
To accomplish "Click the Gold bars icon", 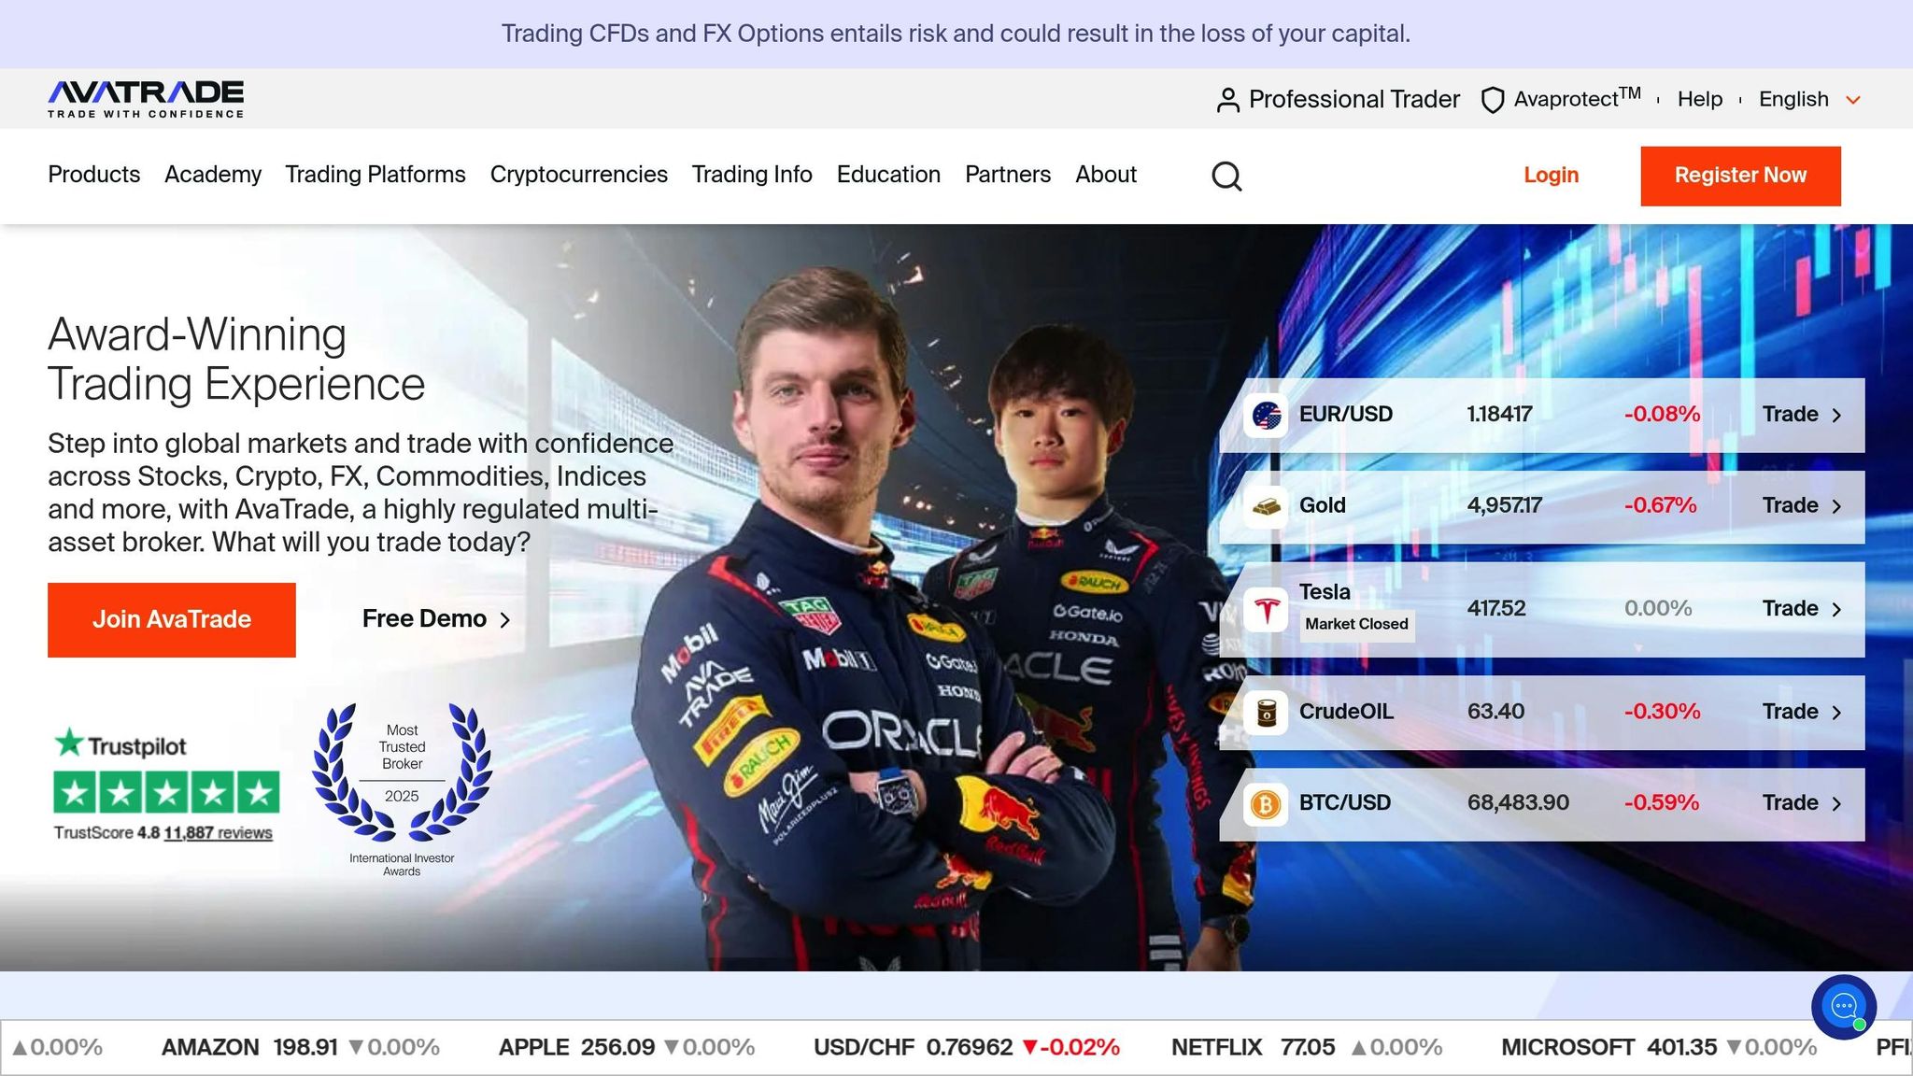I will 1266,506.
